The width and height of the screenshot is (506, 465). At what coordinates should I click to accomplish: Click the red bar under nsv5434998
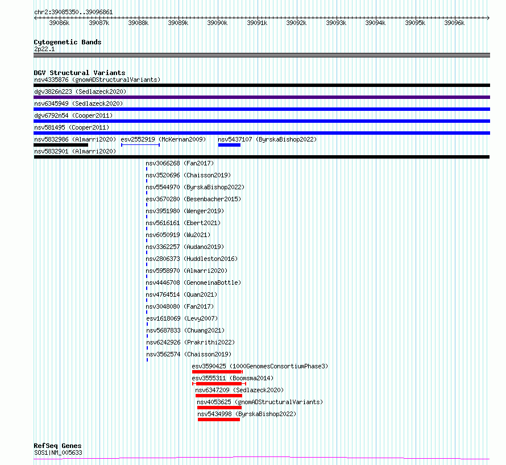coord(219,420)
